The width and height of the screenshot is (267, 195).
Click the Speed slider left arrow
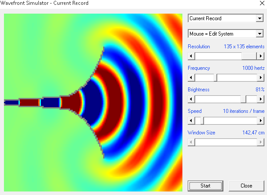(191, 120)
